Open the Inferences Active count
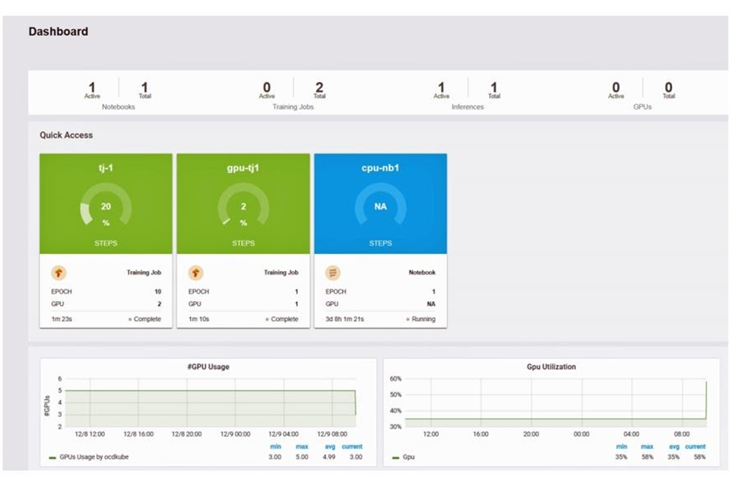Image resolution: width=731 pixels, height=487 pixels. click(441, 88)
